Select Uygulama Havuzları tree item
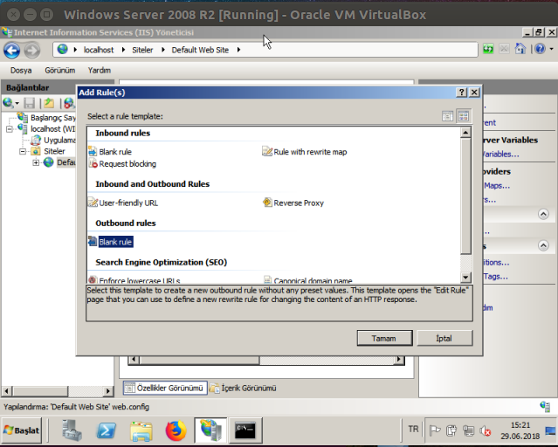Image resolution: width=558 pixels, height=447 pixels. coord(54,141)
